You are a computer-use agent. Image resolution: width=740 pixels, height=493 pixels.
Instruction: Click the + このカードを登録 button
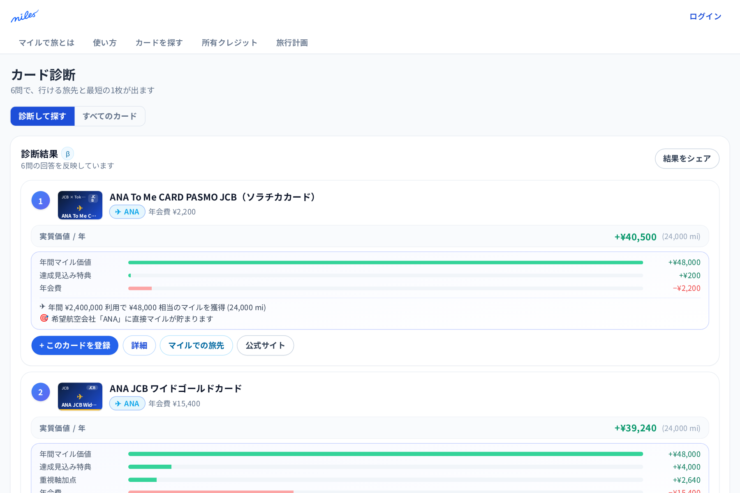[x=75, y=346]
